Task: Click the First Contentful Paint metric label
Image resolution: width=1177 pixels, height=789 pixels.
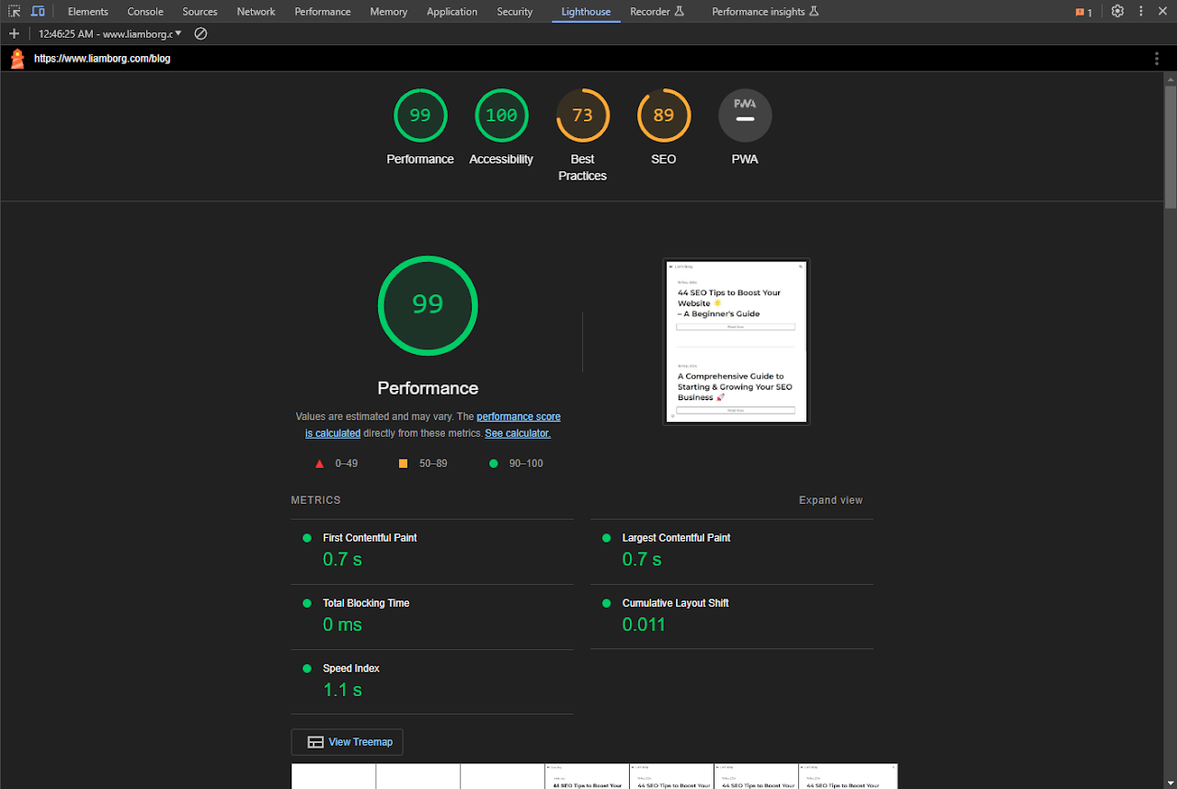Action: pos(370,538)
